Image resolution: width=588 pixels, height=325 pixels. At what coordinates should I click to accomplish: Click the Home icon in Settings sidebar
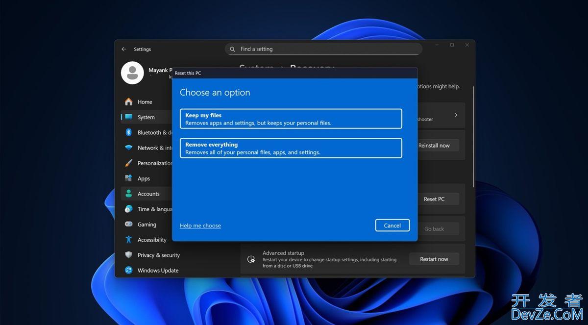click(128, 101)
